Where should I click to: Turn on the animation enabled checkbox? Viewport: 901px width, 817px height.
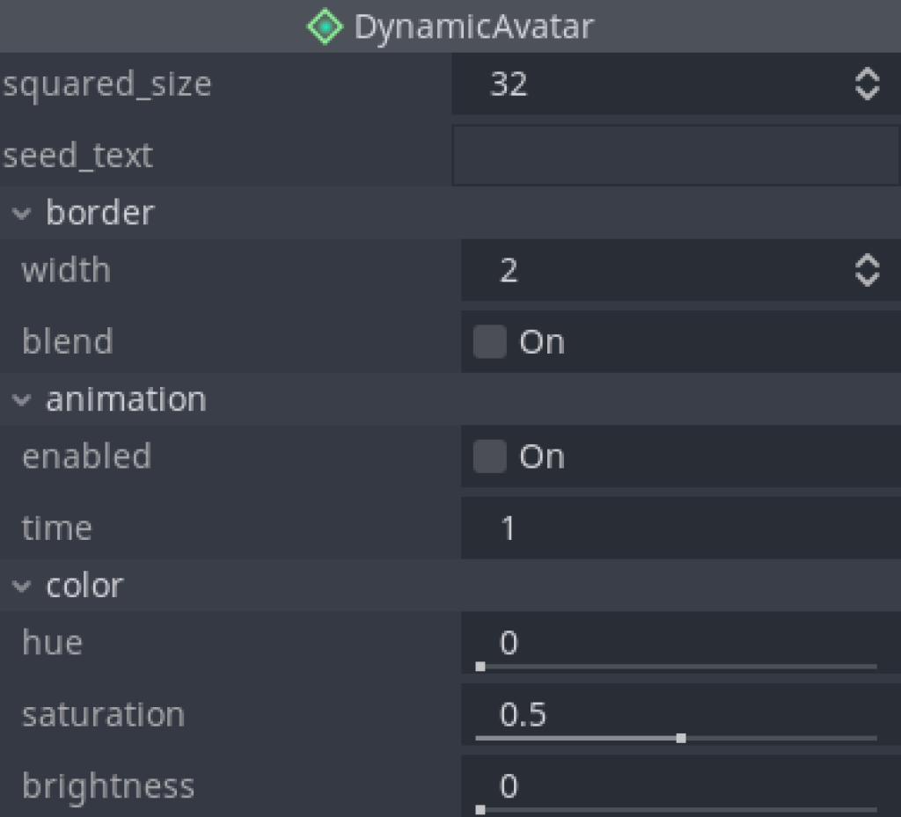488,456
